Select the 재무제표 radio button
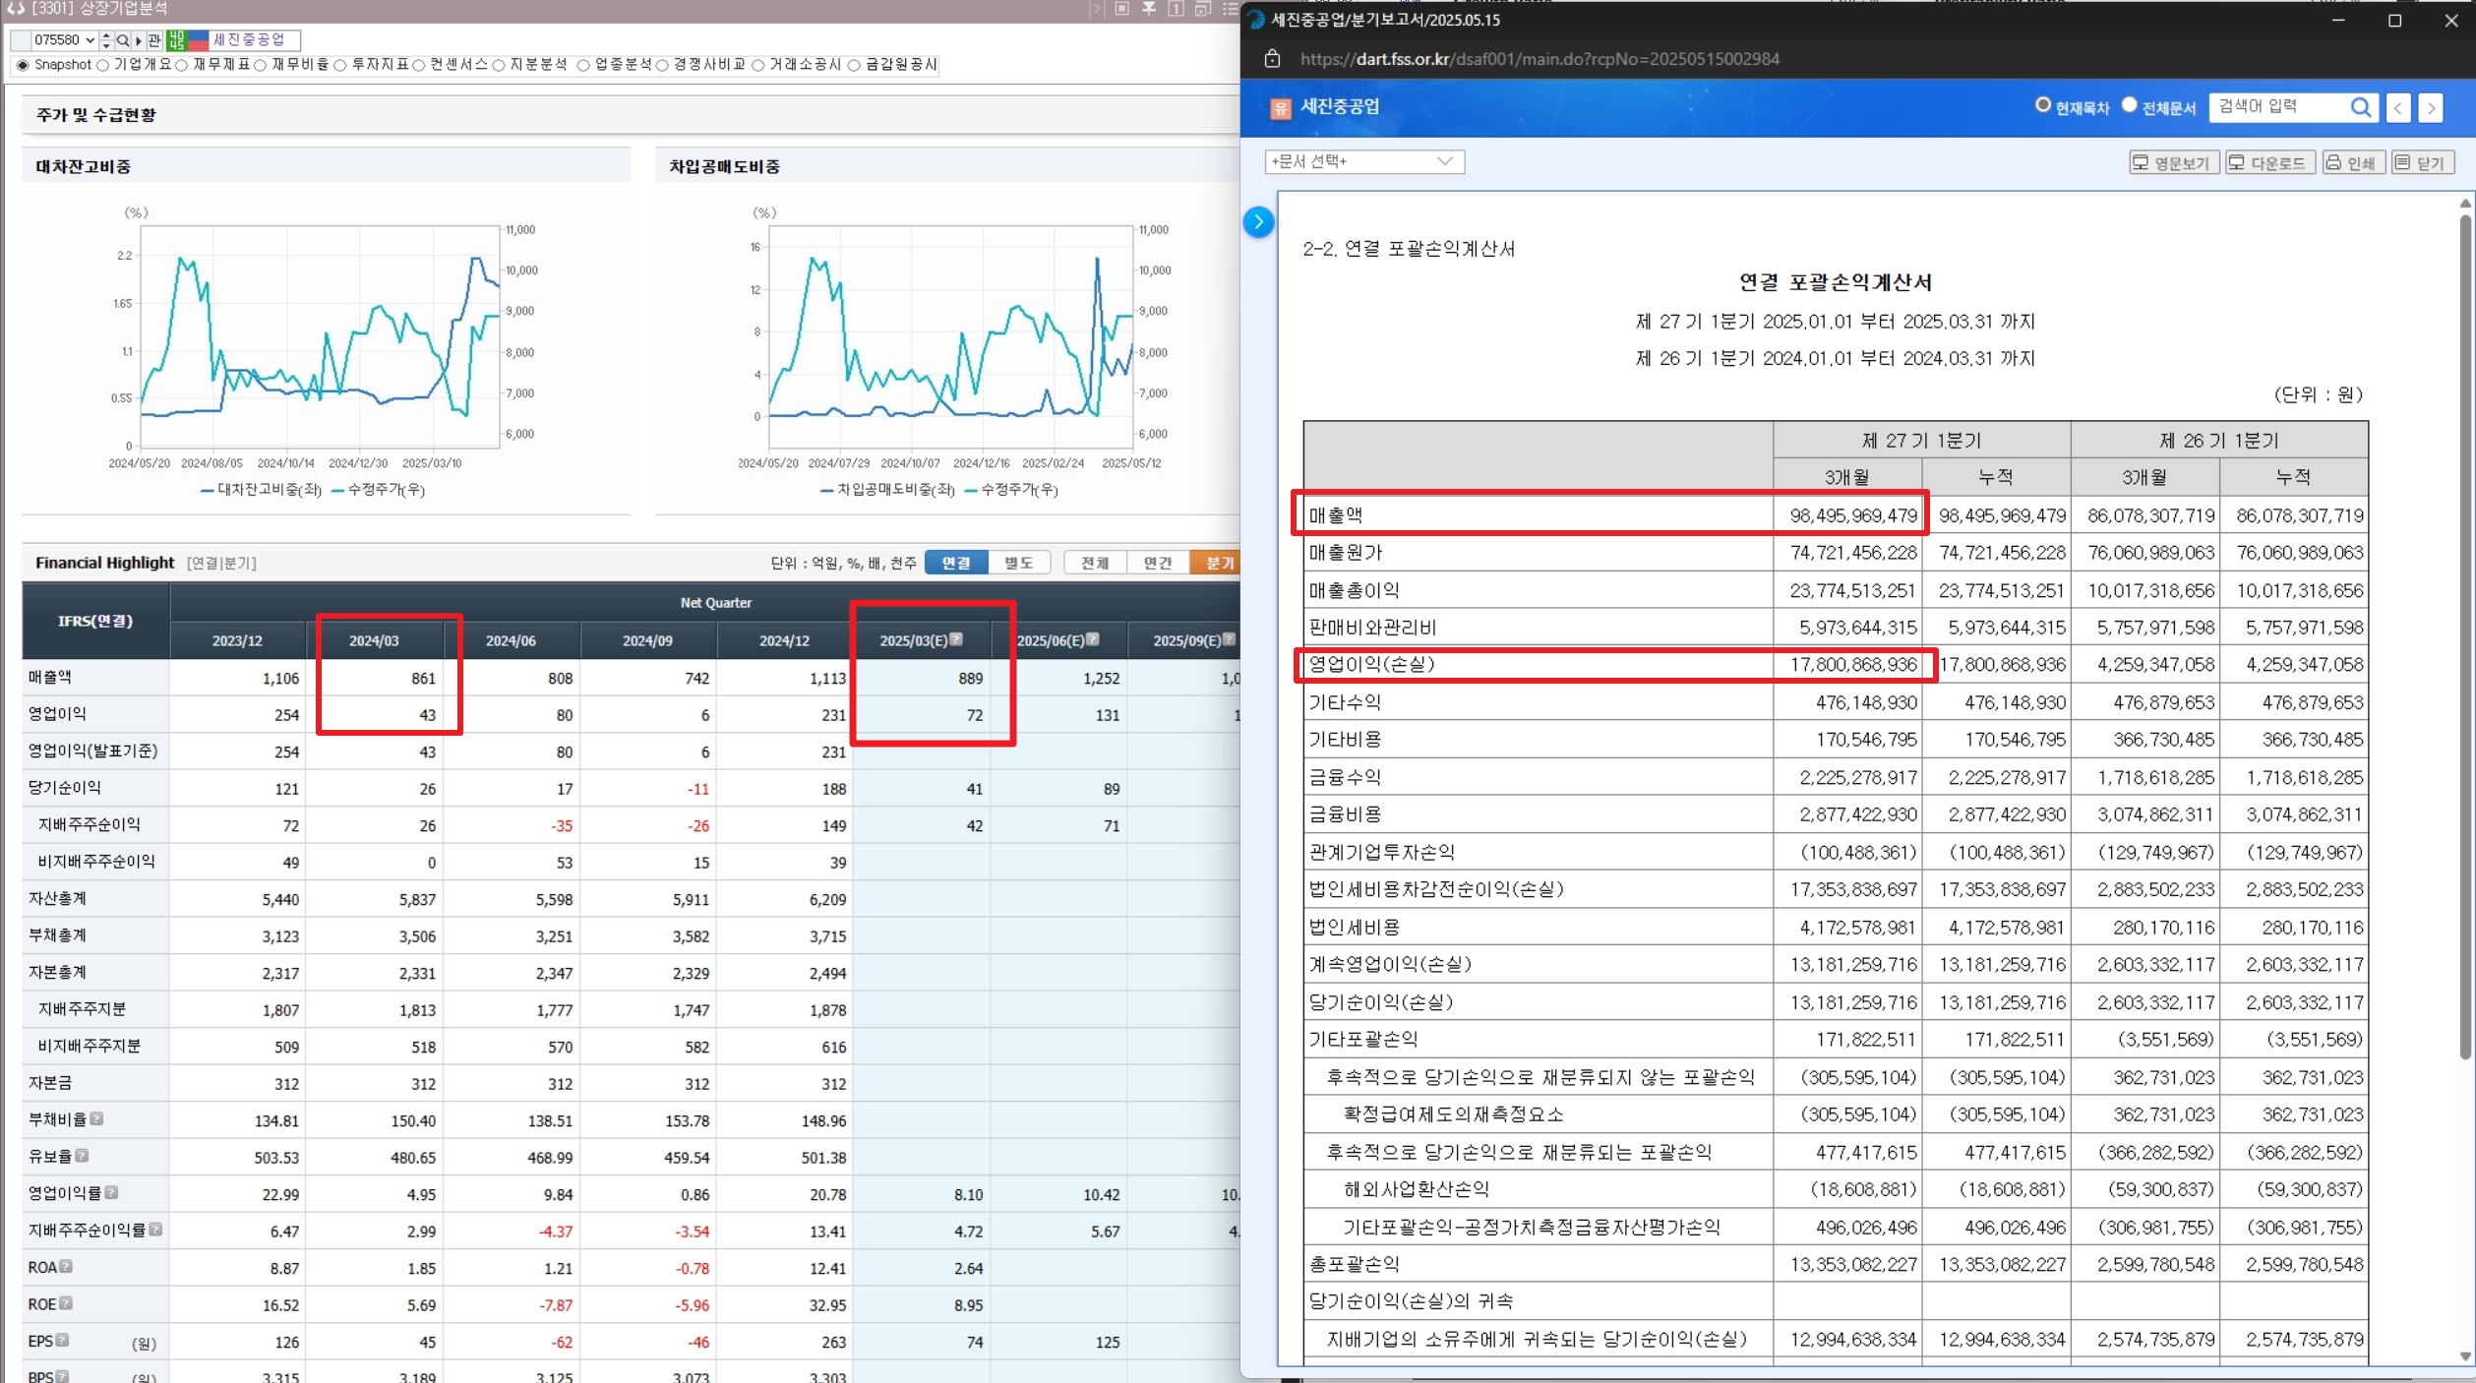The height and width of the screenshot is (1383, 2476). [x=182, y=65]
